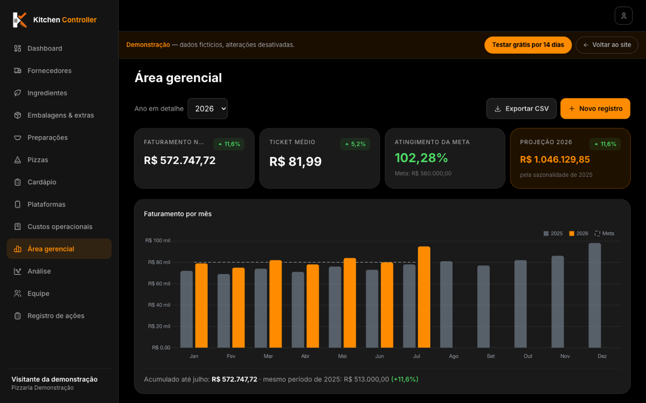Screen dimensions: 646x403
Task: Click the Custos operacionais receipt icon
Action: tap(18, 227)
